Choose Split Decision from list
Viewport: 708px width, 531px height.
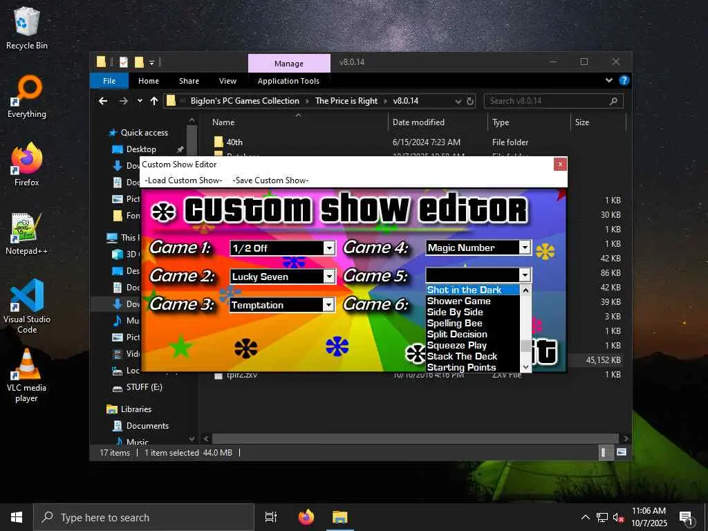(x=473, y=334)
